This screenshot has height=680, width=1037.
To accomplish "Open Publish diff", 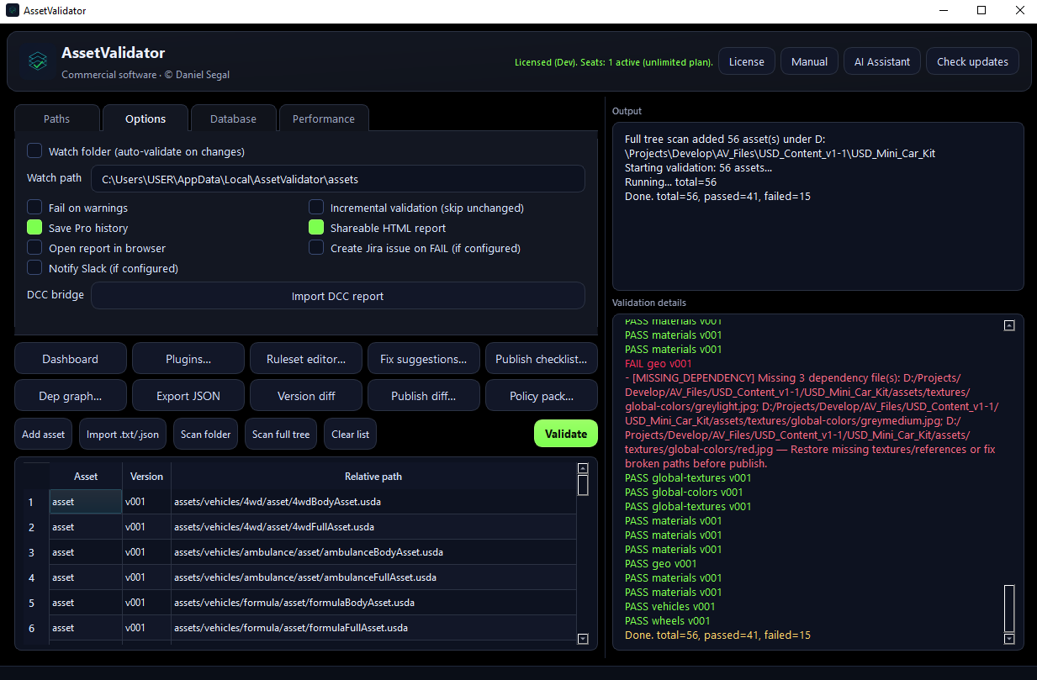I will tap(424, 396).
